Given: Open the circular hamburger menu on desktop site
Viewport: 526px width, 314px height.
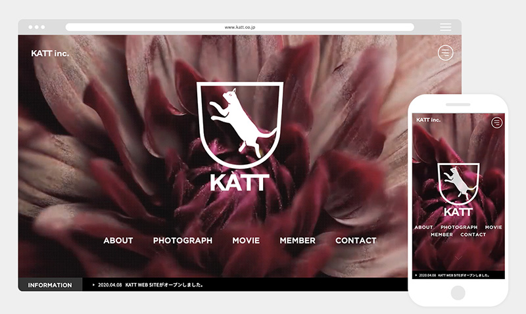Looking at the screenshot, I should (446, 53).
